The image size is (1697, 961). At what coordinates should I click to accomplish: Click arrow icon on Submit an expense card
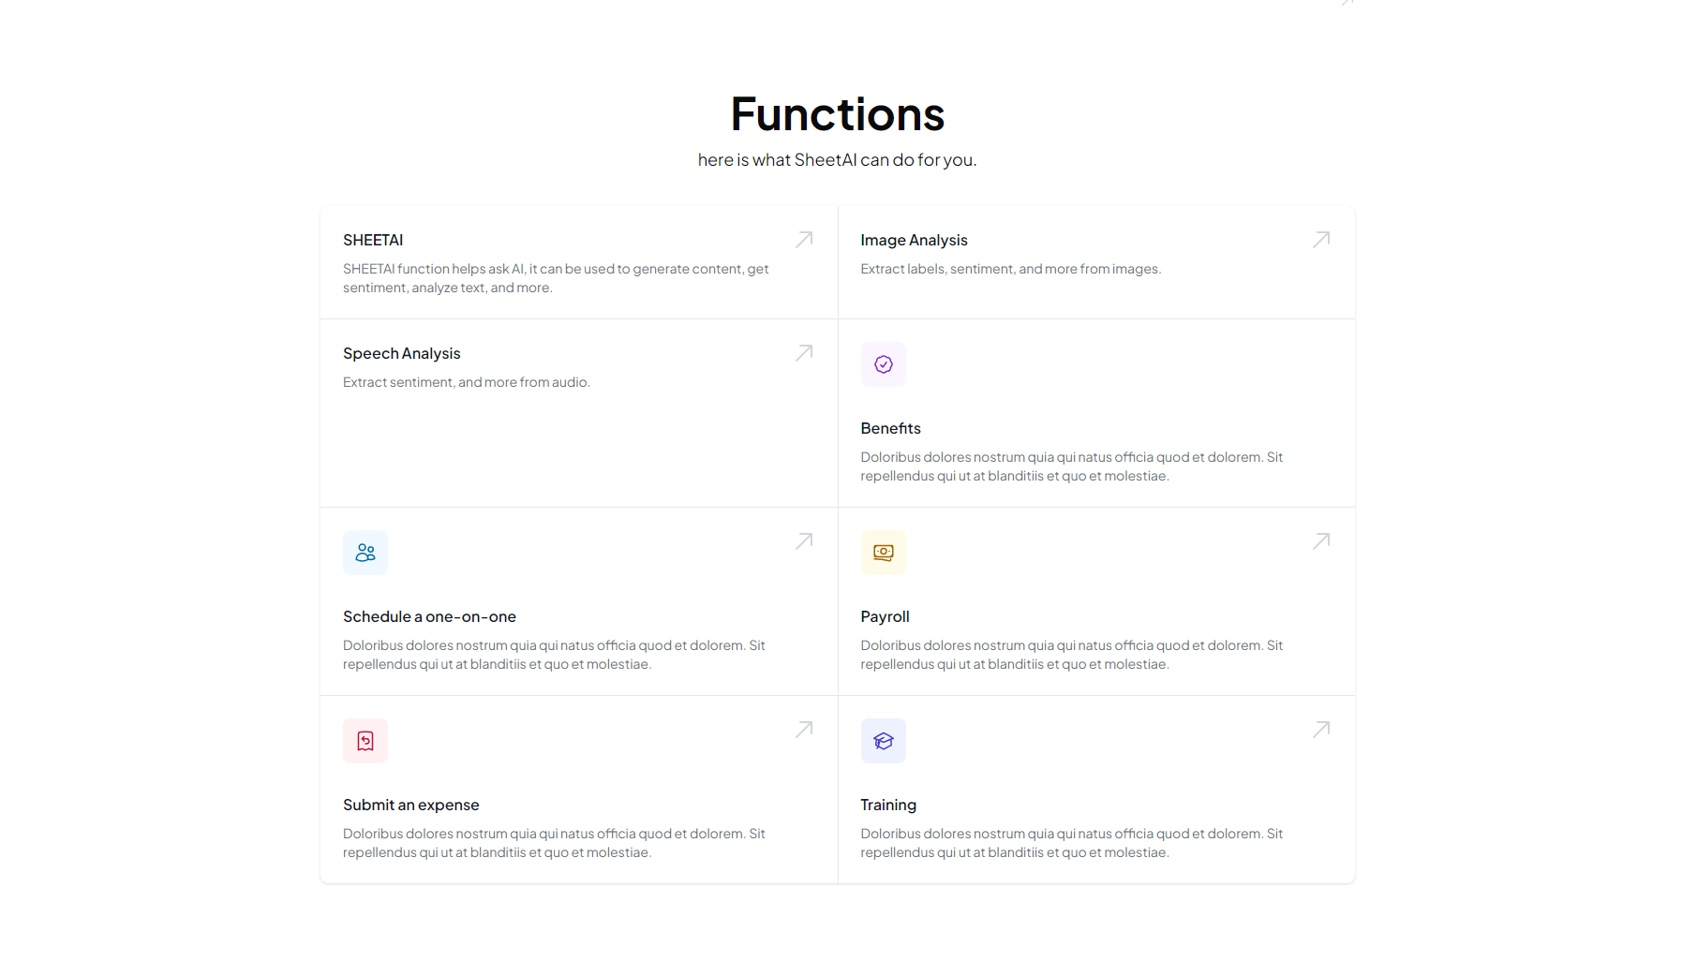[804, 730]
